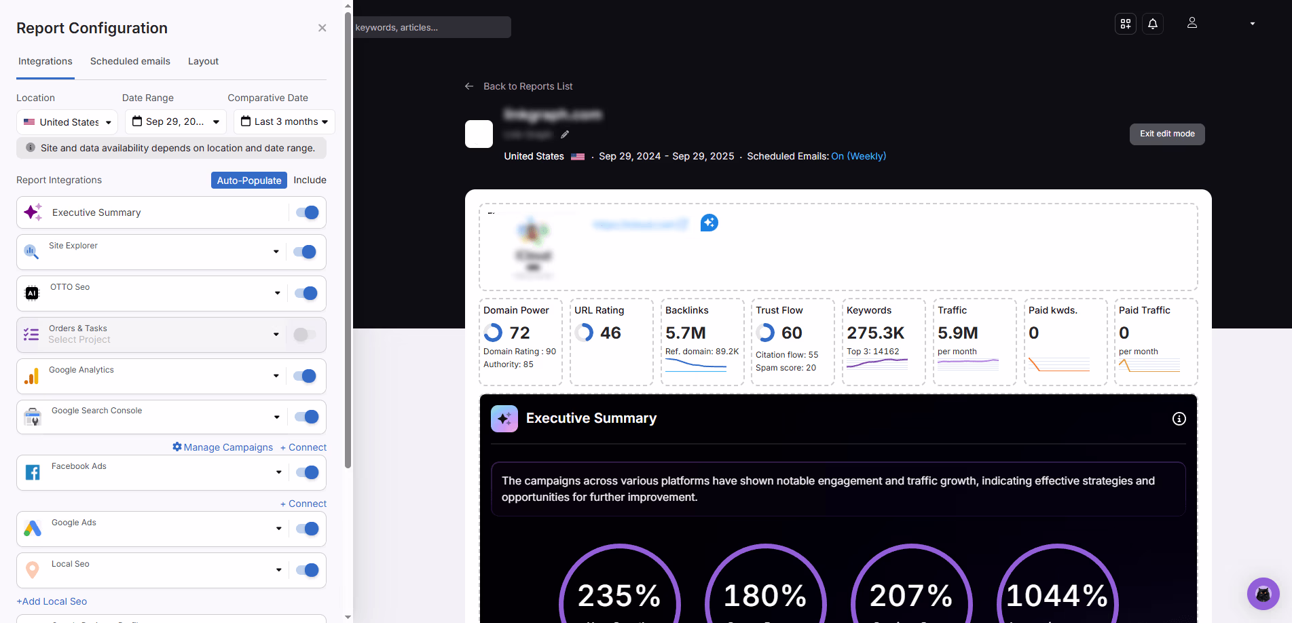
Task: Toggle off Facebook Ads integration
Action: [308, 472]
